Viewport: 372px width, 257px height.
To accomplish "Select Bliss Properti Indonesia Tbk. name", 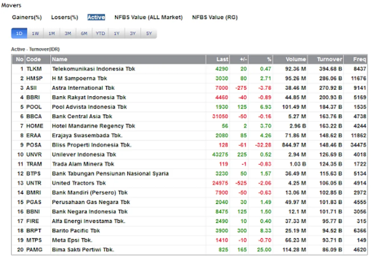I will [92, 145].
